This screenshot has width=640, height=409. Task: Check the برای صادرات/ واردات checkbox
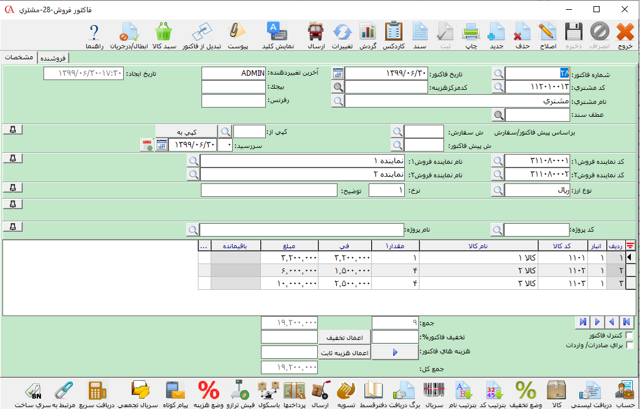(x=629, y=345)
